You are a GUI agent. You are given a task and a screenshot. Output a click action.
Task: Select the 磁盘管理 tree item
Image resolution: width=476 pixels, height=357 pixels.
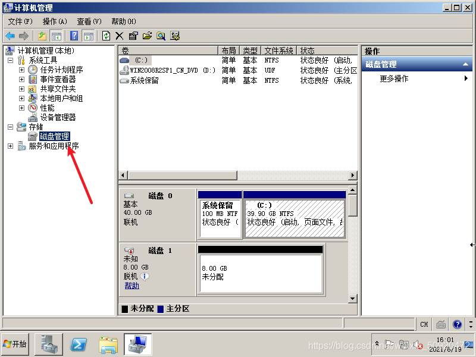[x=55, y=136]
